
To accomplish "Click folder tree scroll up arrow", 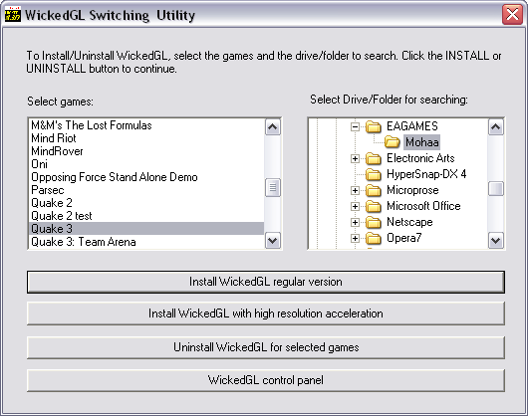I will [496, 127].
